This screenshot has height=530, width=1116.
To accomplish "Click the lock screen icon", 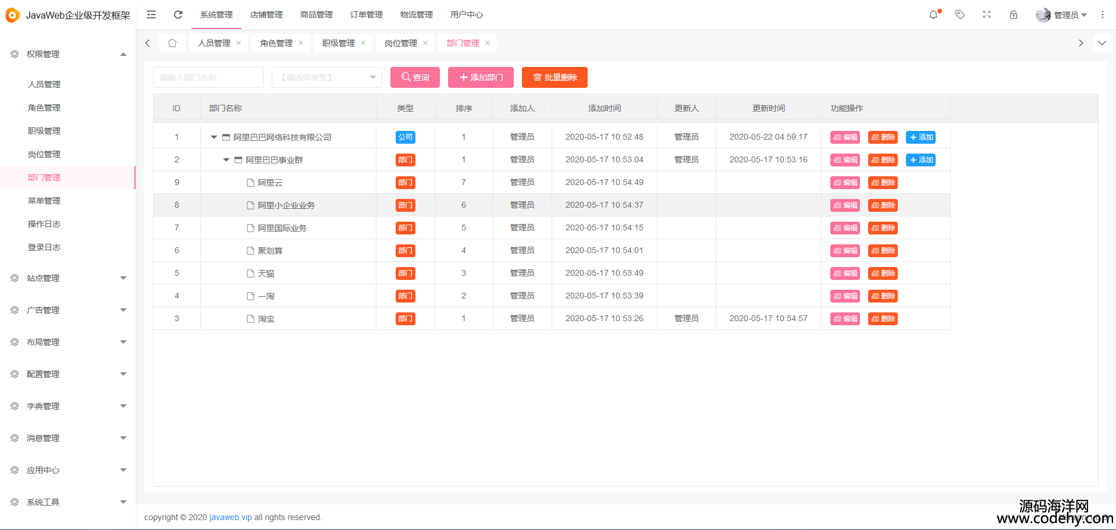I will [x=1014, y=15].
